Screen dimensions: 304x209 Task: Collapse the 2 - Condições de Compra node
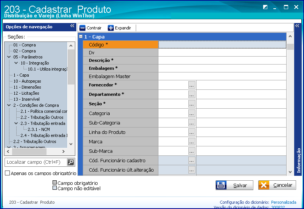point(9,105)
